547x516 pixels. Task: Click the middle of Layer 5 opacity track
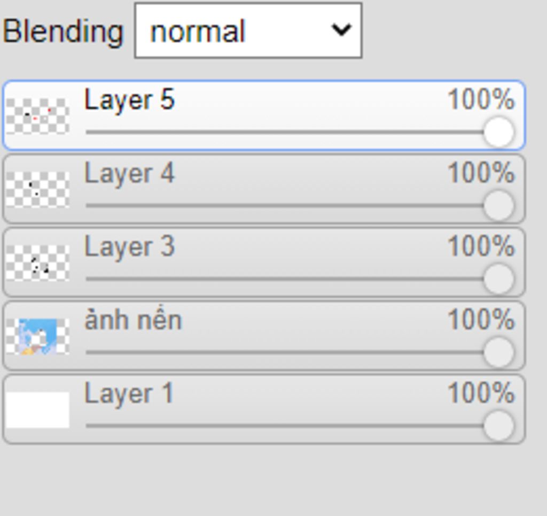(285, 132)
